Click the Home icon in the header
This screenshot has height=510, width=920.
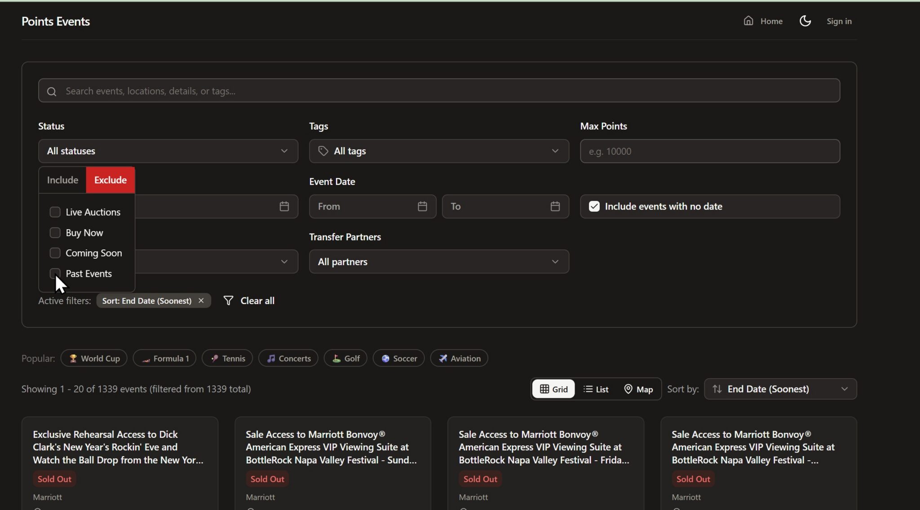pyautogui.click(x=748, y=21)
